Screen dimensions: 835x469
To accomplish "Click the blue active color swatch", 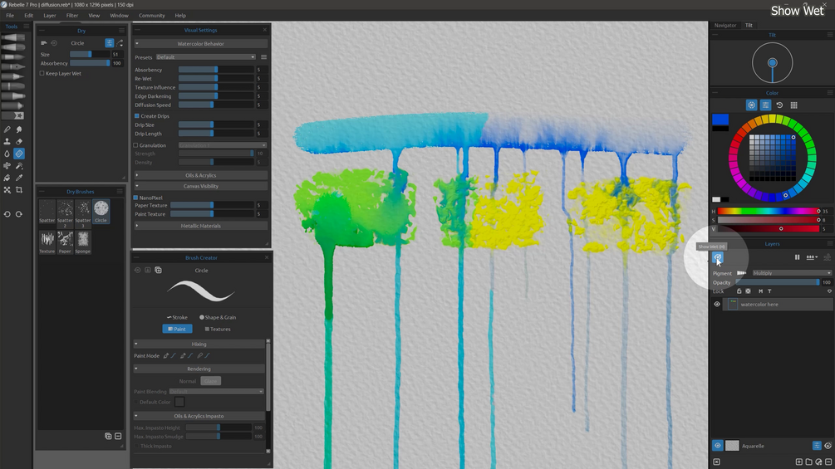I will click(x=720, y=119).
